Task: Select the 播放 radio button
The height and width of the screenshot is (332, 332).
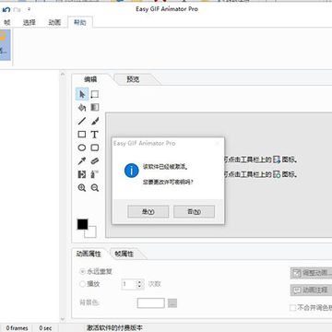Action: pyautogui.click(x=82, y=284)
